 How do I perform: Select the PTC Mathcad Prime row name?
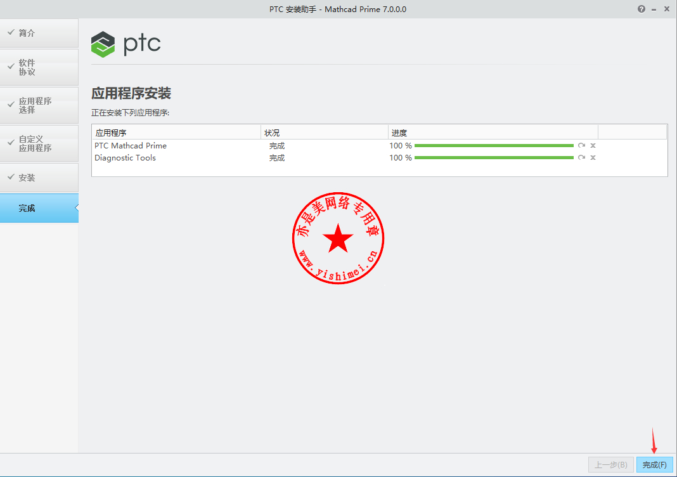click(131, 146)
